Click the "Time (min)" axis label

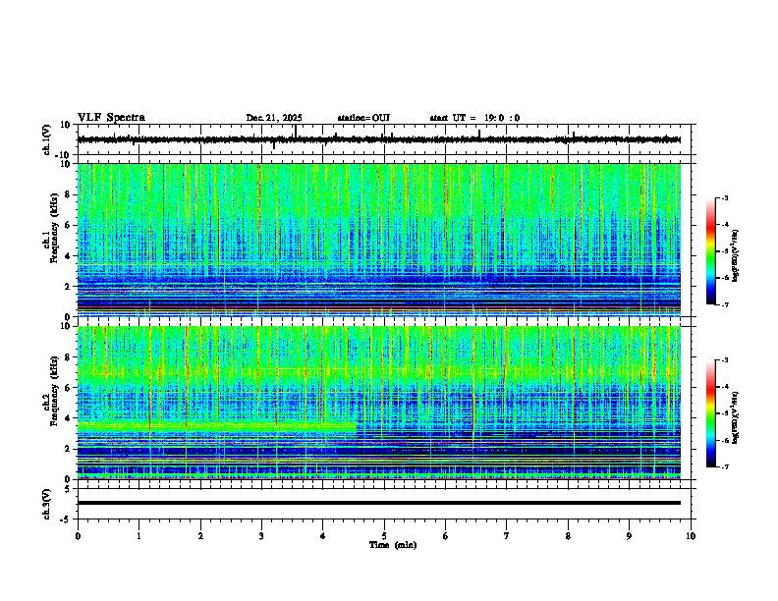coord(393,545)
